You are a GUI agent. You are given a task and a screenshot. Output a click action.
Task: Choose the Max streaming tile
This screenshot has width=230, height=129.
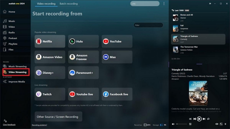117,57
